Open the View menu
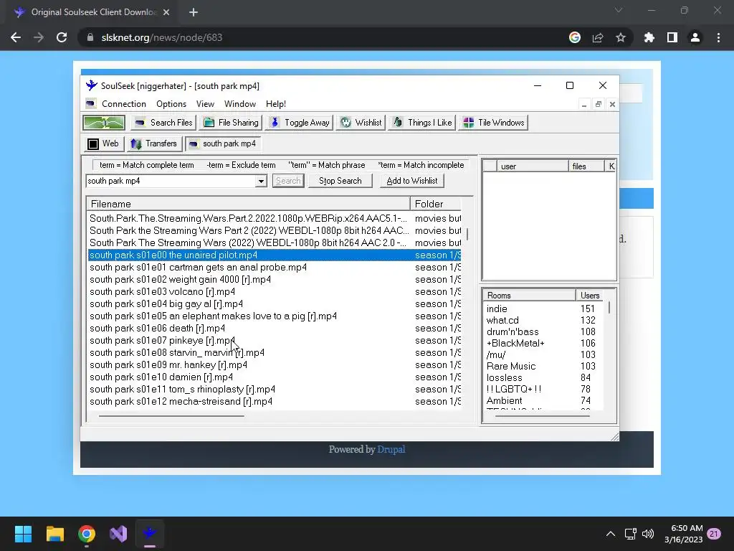 pyautogui.click(x=205, y=104)
